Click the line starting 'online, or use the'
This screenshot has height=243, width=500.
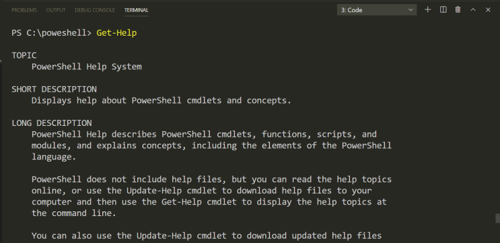(201, 190)
